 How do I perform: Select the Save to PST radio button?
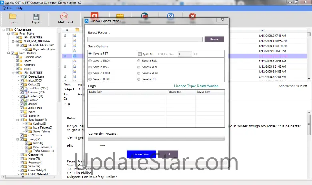coord(90,54)
